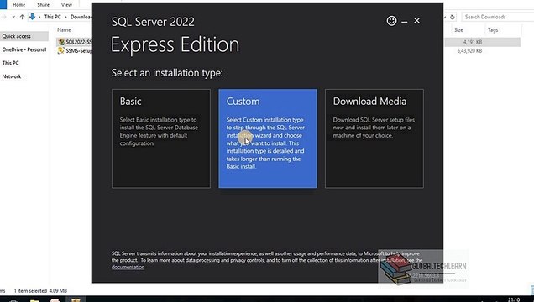The width and height of the screenshot is (534, 302).
Task: Select OneDrive - Personal in Explorer sidebar
Action: 24,49
